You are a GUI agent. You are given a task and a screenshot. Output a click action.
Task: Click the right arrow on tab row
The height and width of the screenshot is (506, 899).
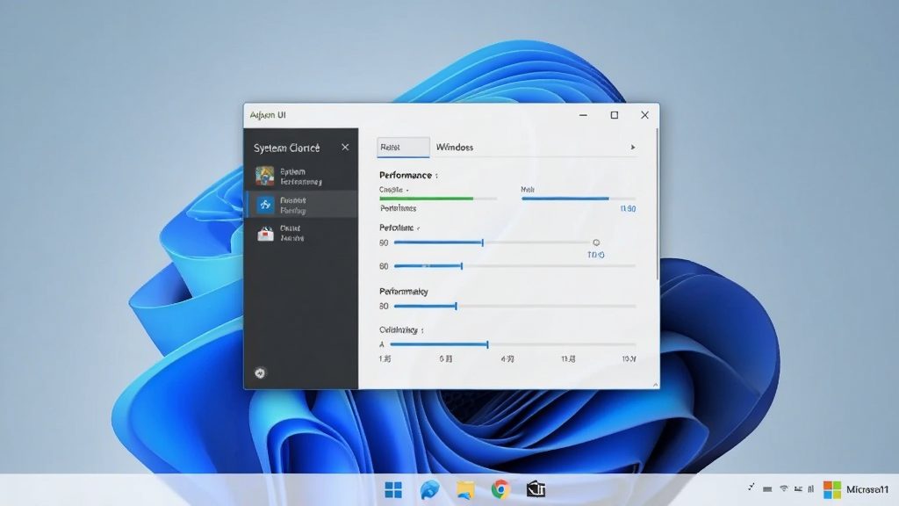pyautogui.click(x=633, y=148)
